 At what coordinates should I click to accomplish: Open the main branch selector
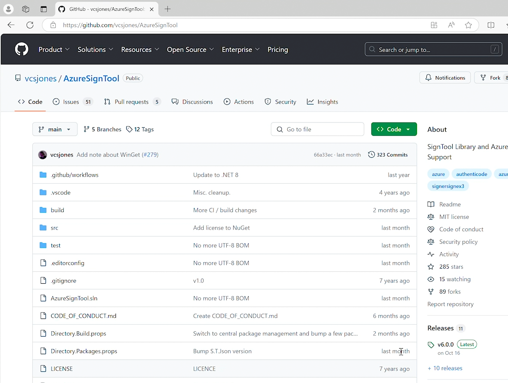[x=55, y=129]
